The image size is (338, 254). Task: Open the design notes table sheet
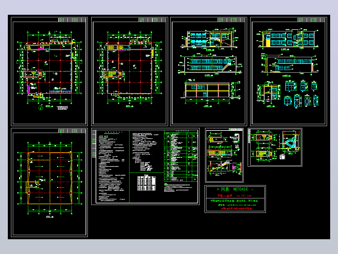pyautogui.click(x=145, y=166)
